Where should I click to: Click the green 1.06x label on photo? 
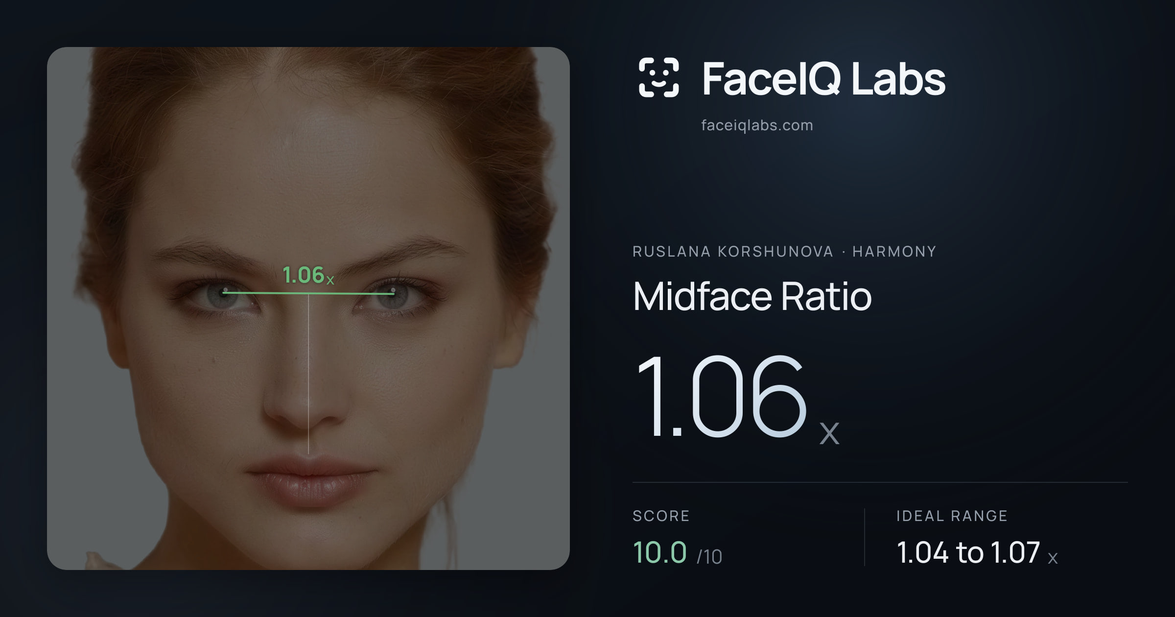(x=308, y=275)
